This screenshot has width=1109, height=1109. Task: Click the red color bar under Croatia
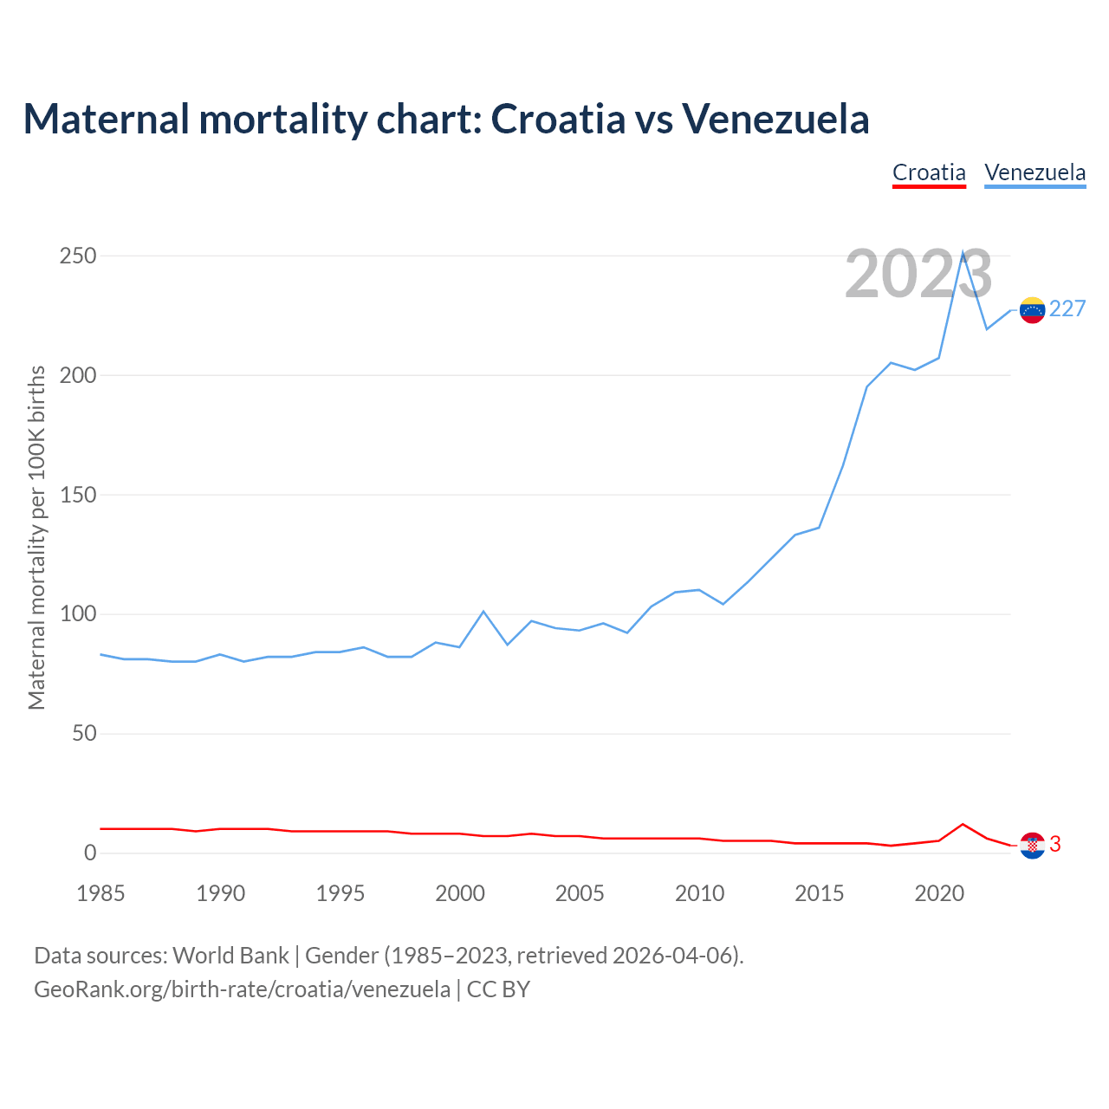point(929,185)
